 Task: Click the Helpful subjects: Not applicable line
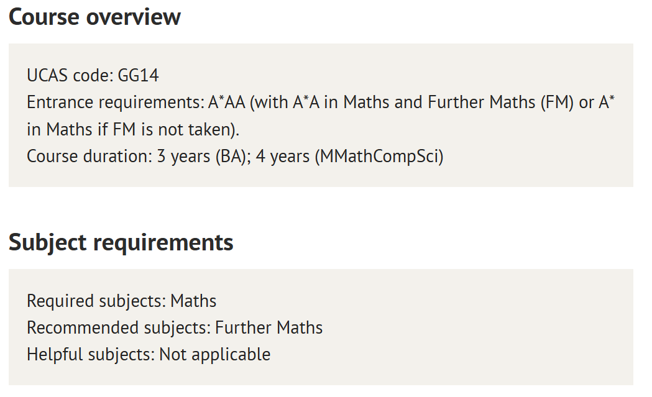(x=149, y=355)
